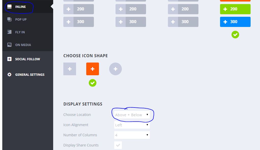Click green checkmark under orange icon shape

coord(93,83)
